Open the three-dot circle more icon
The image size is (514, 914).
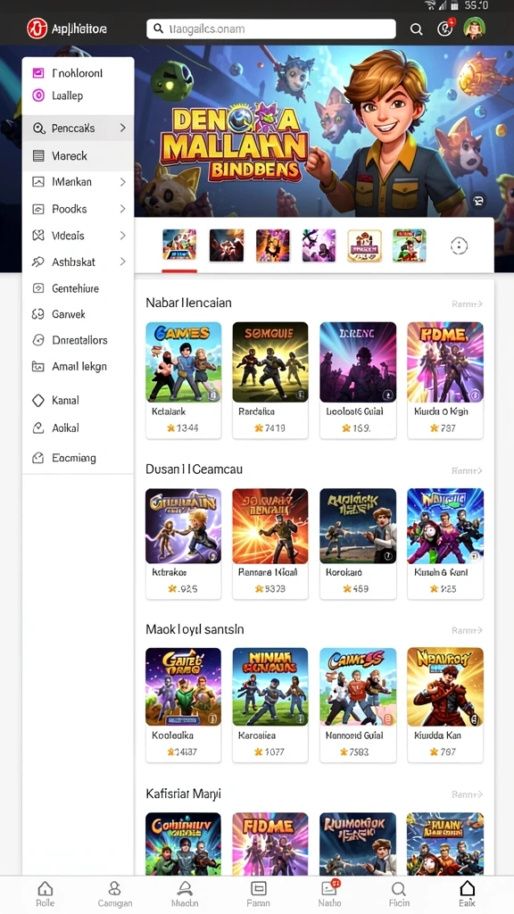point(460,246)
